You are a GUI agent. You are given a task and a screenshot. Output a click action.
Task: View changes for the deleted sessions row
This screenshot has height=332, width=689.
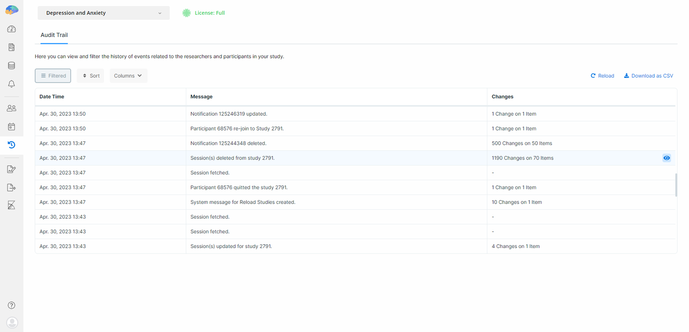pyautogui.click(x=667, y=157)
